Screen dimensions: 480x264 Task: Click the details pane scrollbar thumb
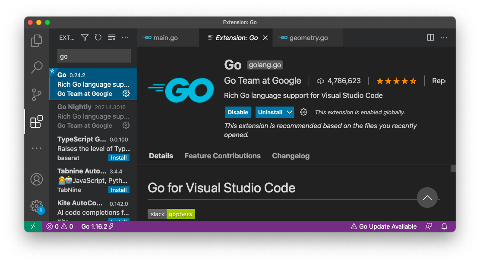tap(453, 169)
